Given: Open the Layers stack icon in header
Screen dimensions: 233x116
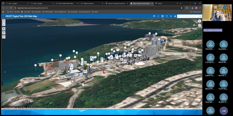Looking at the screenshot, I should click(x=154, y=16).
